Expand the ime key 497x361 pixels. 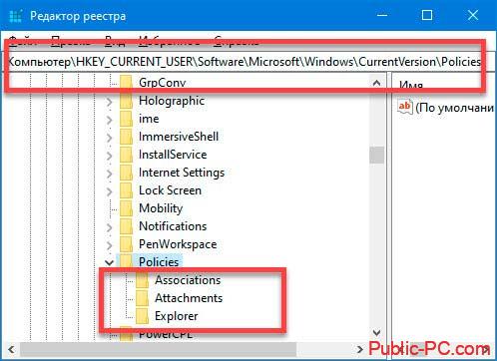click(x=110, y=120)
